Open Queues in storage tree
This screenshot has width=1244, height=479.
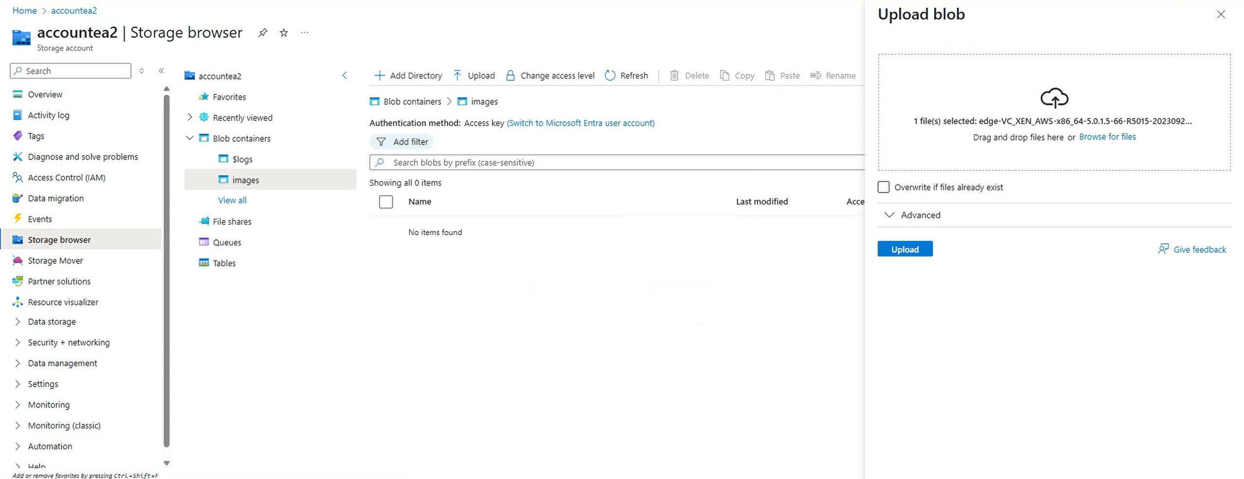(227, 242)
